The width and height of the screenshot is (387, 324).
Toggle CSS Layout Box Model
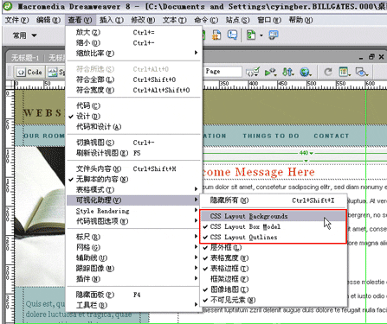click(274, 226)
